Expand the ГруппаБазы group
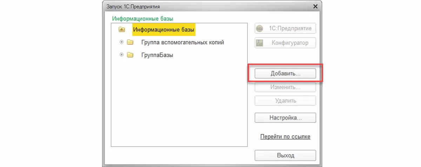This screenshot has height=167, width=421. (122, 55)
